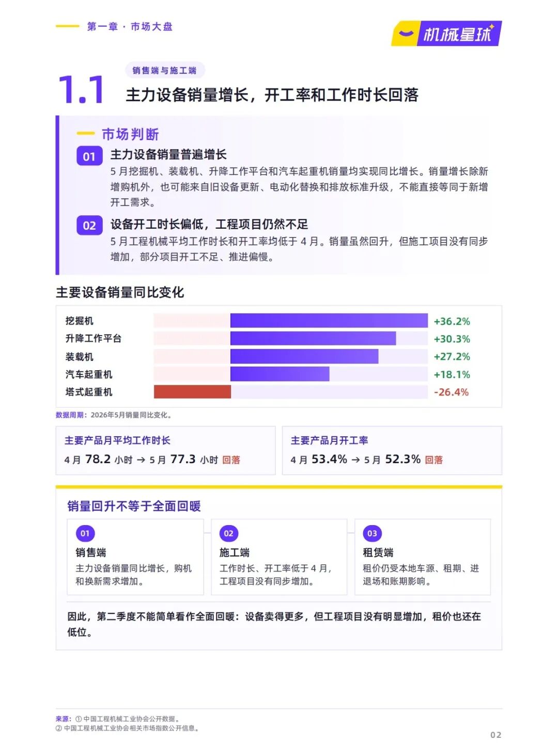
Task: Click the 02 badge beside 设备开工时长偏低
Action: (89, 226)
